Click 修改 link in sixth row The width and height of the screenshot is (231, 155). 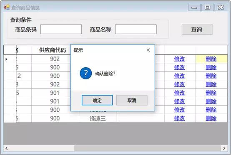coord(179,101)
